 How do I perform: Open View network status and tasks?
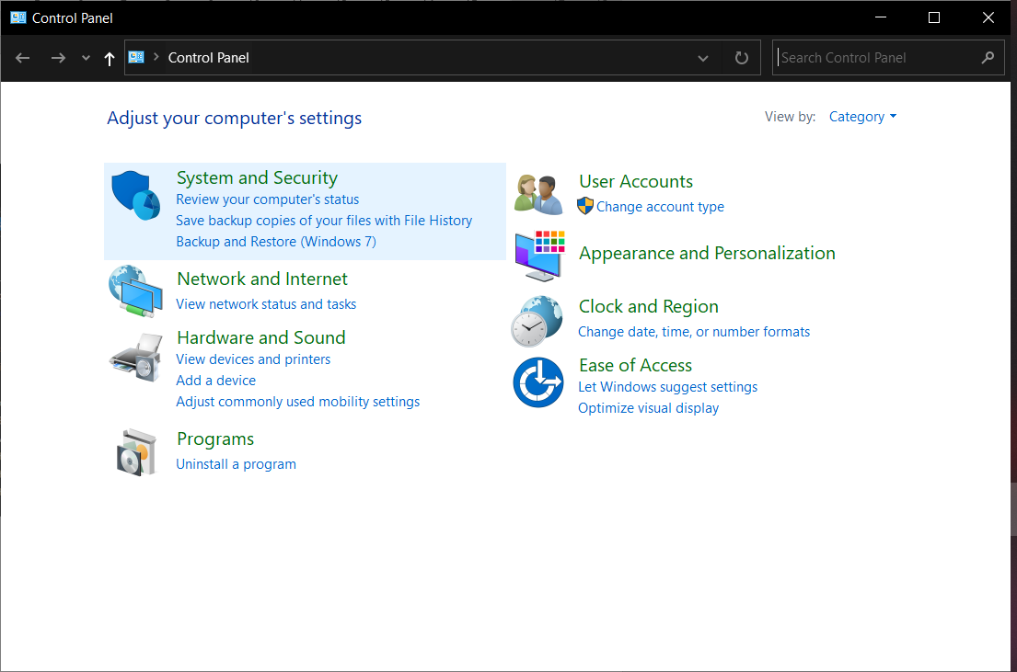tap(266, 304)
